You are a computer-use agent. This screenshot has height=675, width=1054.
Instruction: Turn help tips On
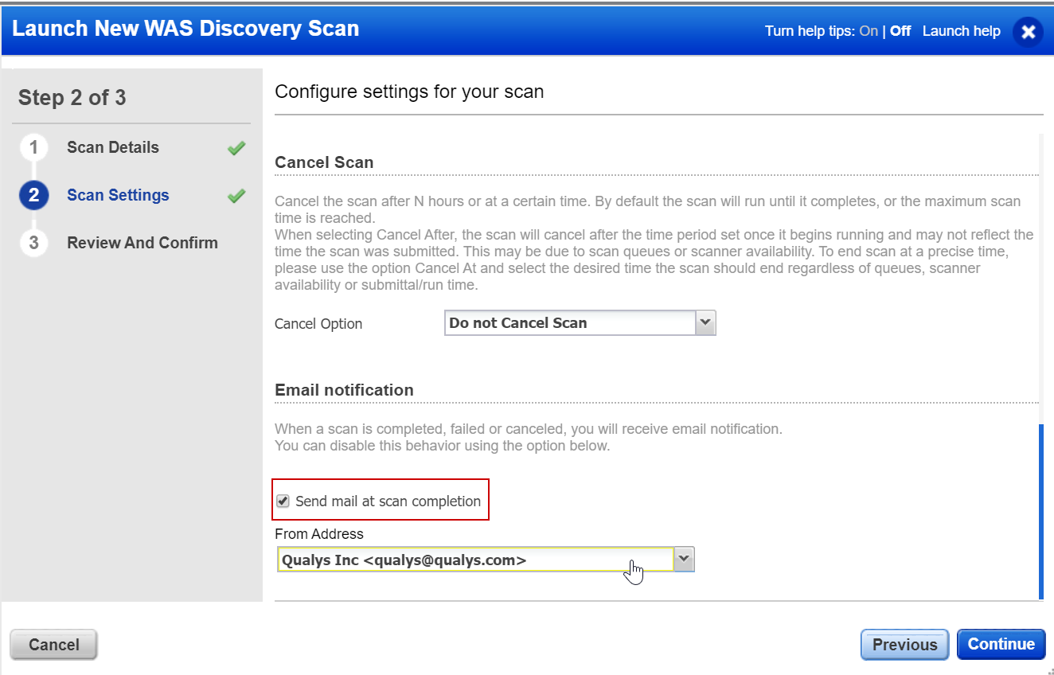pos(869,31)
